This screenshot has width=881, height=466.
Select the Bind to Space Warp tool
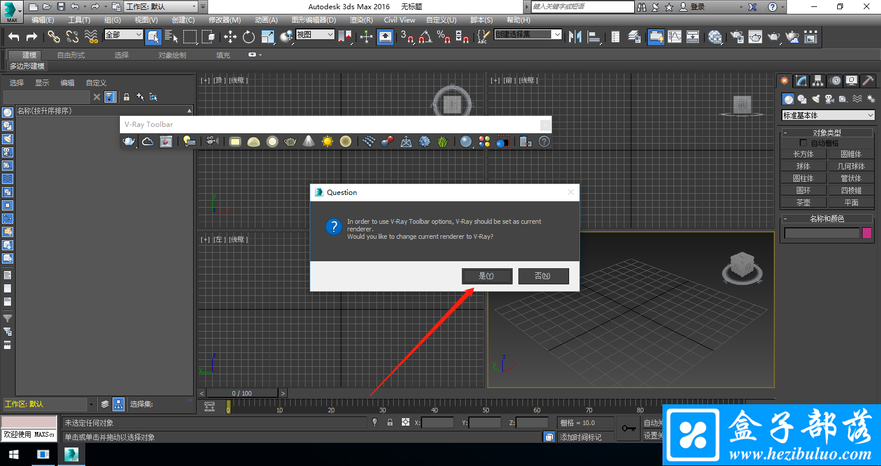click(x=91, y=37)
